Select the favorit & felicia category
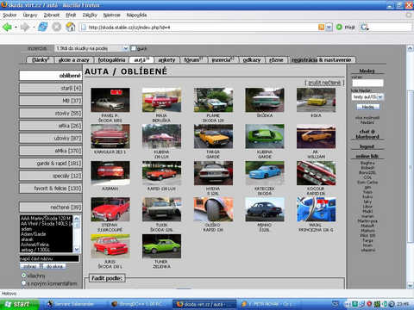Screen dimensions: 414x310 point(51,189)
